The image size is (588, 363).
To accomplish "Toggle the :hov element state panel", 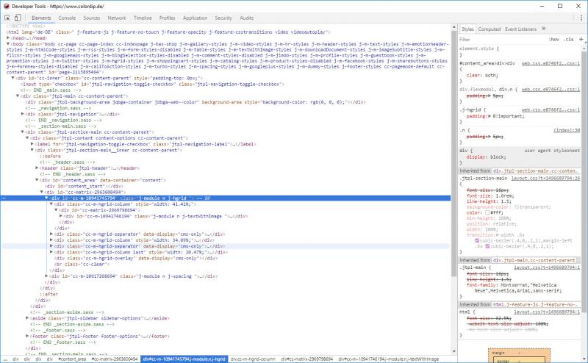I will (x=553, y=39).
